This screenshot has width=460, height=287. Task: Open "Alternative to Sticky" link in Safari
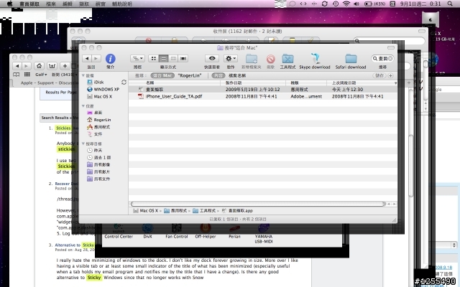(x=75, y=245)
